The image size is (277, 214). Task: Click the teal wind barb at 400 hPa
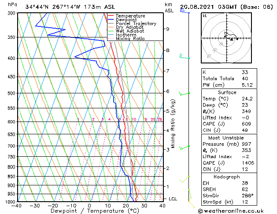185,56
